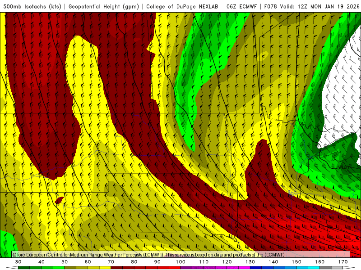This screenshot has width=361, height=270.
Task: Click the '40' value on the color scale
Action: coord(42,262)
